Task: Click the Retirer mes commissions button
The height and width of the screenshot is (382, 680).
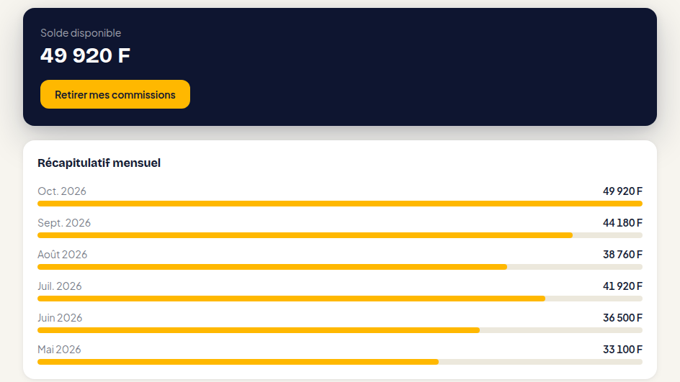Action: click(115, 94)
